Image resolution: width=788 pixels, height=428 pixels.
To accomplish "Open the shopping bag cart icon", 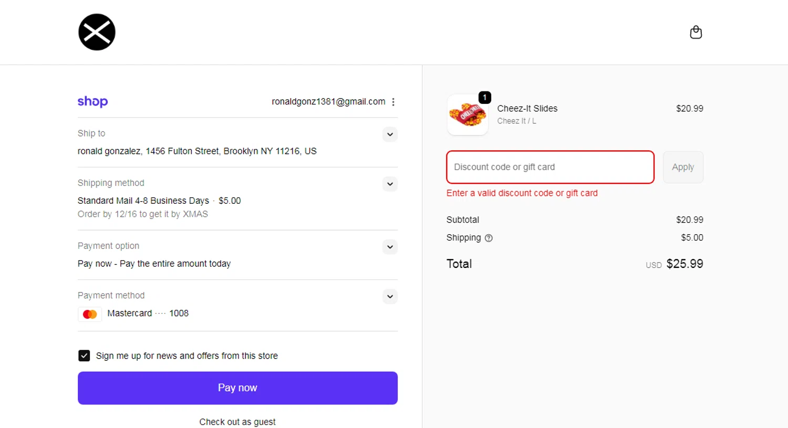I will [696, 33].
